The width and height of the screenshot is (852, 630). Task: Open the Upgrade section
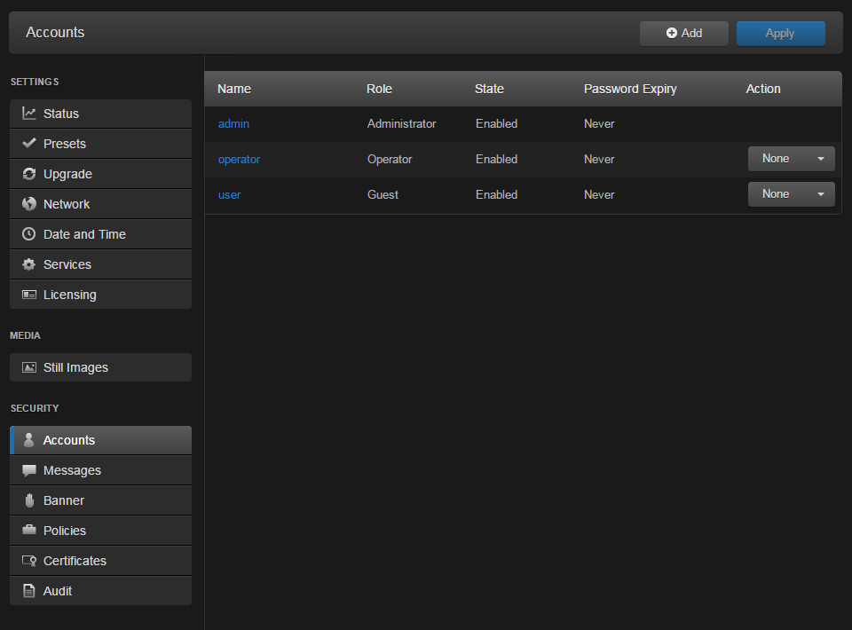point(71,173)
